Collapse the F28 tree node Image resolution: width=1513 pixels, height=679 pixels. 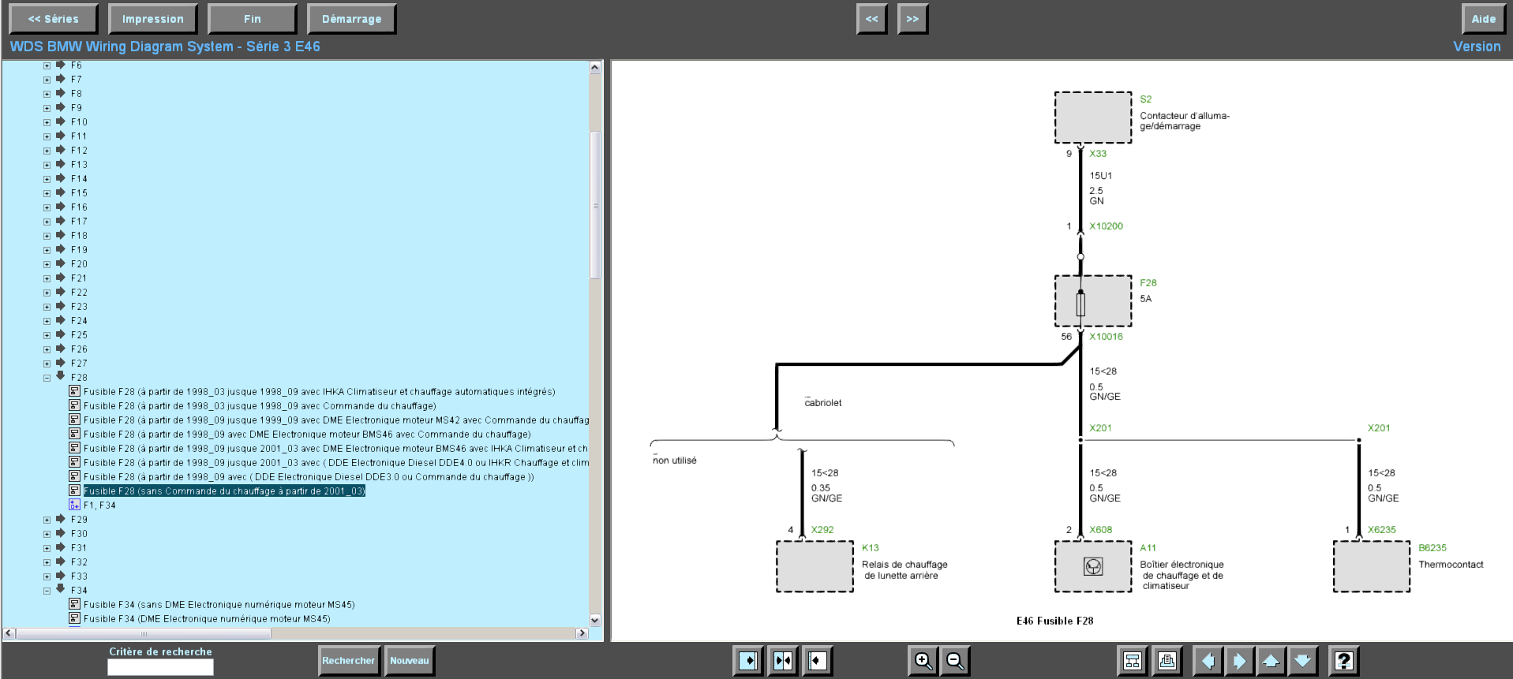point(47,378)
